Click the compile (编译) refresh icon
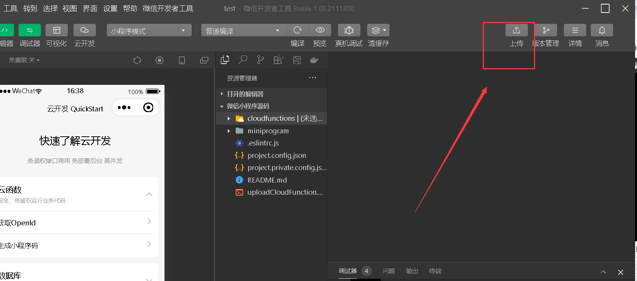 [x=297, y=30]
